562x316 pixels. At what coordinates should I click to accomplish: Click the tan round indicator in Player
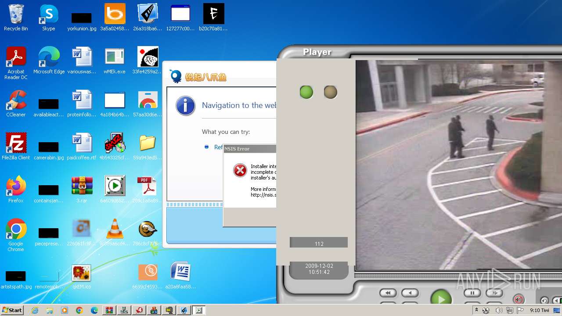pyautogui.click(x=331, y=92)
